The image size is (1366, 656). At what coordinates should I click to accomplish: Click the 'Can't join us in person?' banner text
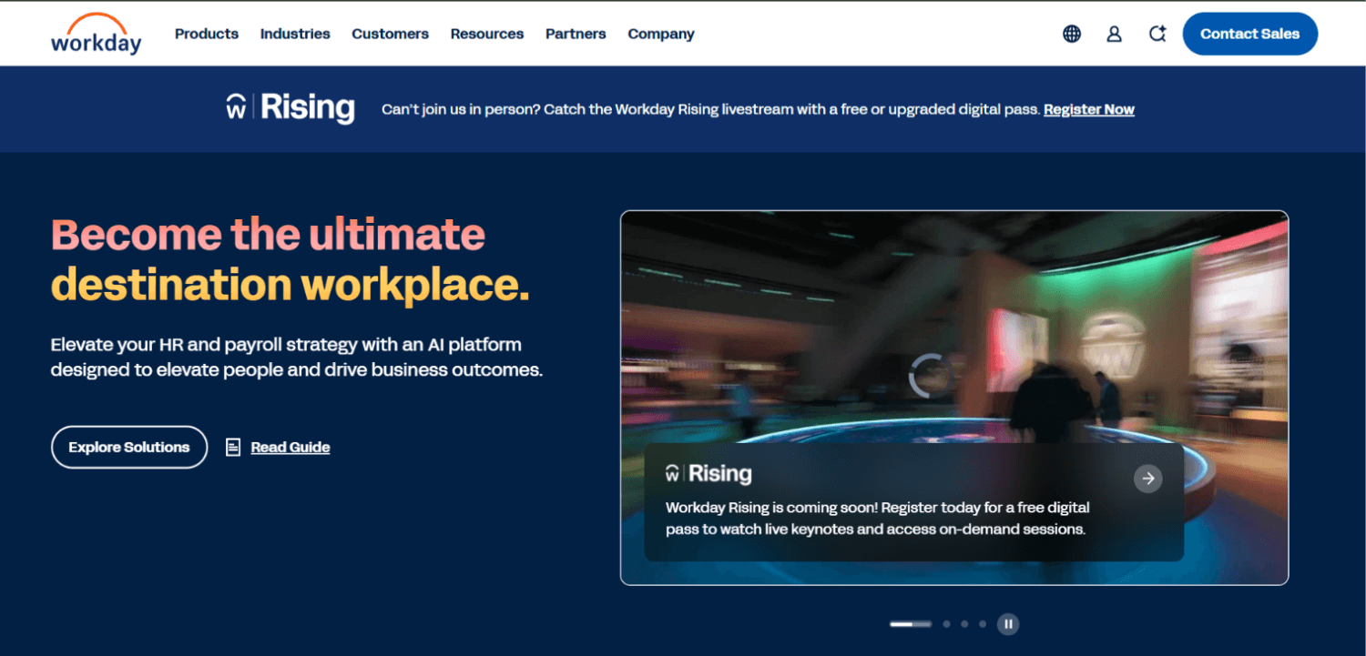tap(710, 109)
